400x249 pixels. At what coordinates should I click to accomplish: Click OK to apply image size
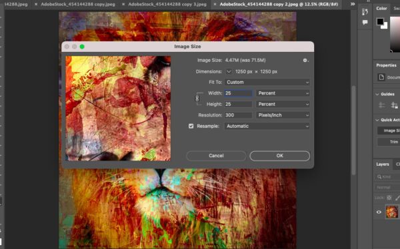(279, 156)
